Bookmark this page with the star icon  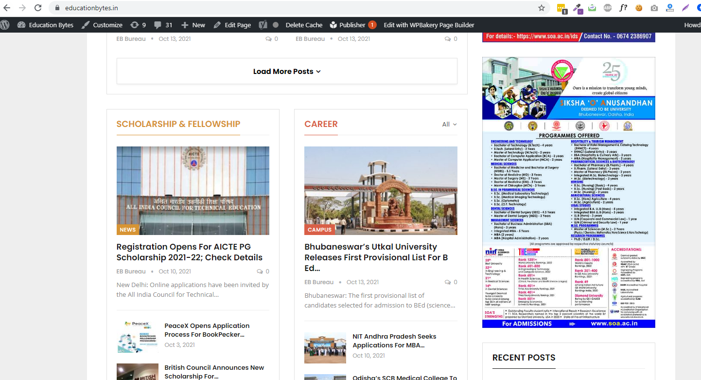(542, 8)
